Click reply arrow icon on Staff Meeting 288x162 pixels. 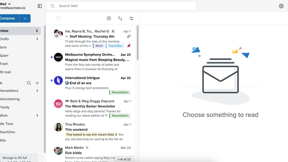pos(67,36)
